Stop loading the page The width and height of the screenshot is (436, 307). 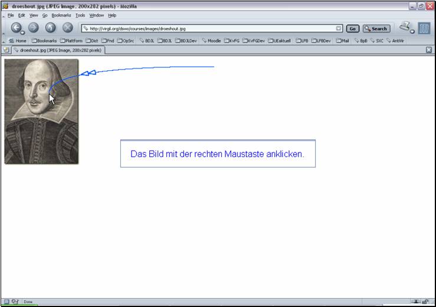tap(68, 28)
